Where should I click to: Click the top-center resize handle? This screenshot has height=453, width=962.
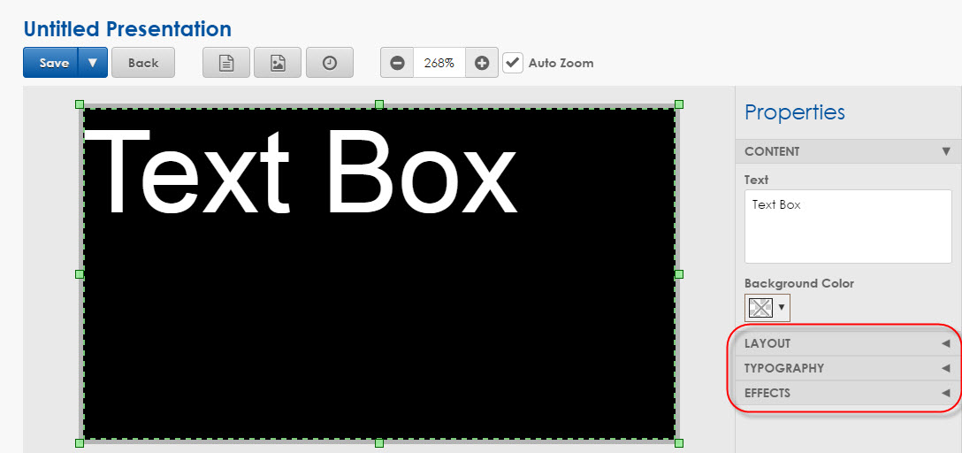379,104
